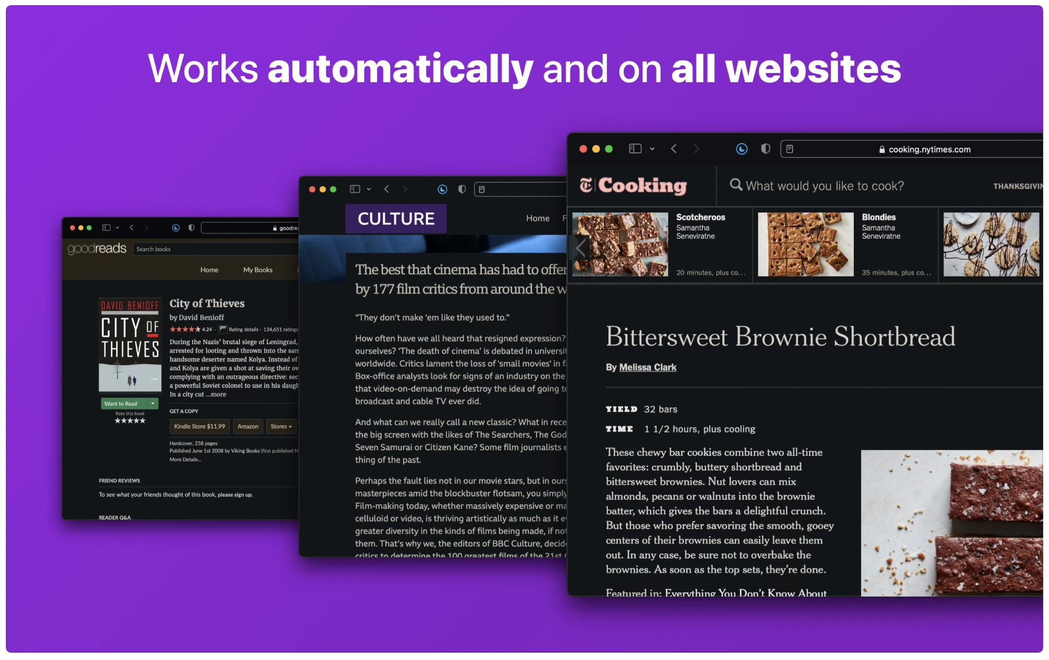Open the Blondies recipe thumbnail

[806, 244]
